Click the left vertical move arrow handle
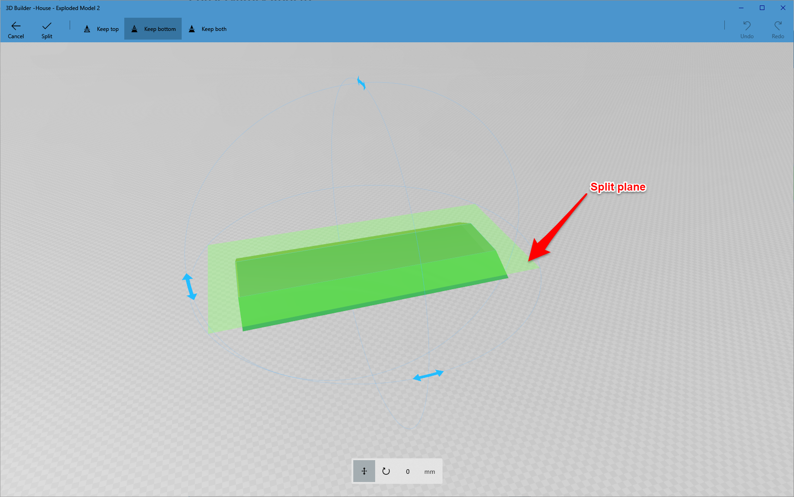The height and width of the screenshot is (497, 794). click(189, 286)
